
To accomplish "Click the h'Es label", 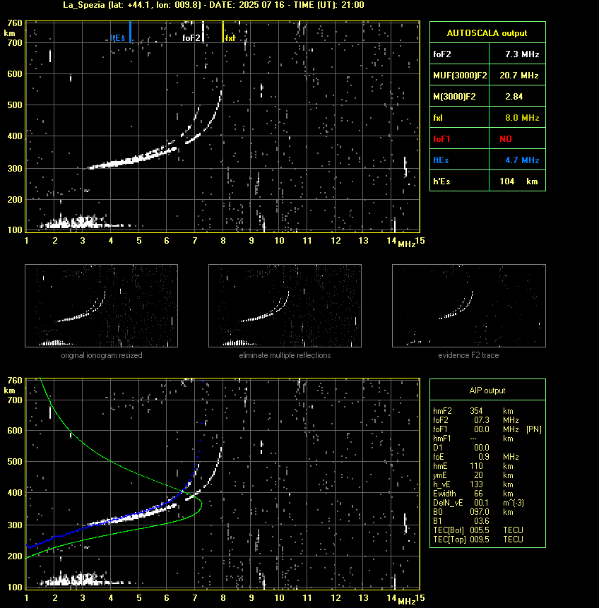I will click(441, 181).
